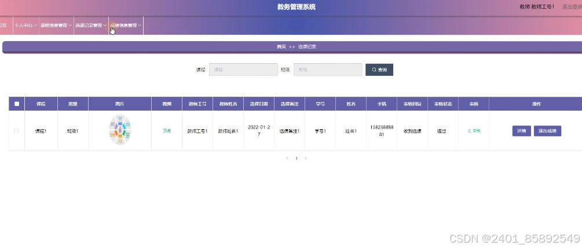This screenshot has height=249, width=582.
Task: Open the course image thumbnail
Action: click(120, 130)
